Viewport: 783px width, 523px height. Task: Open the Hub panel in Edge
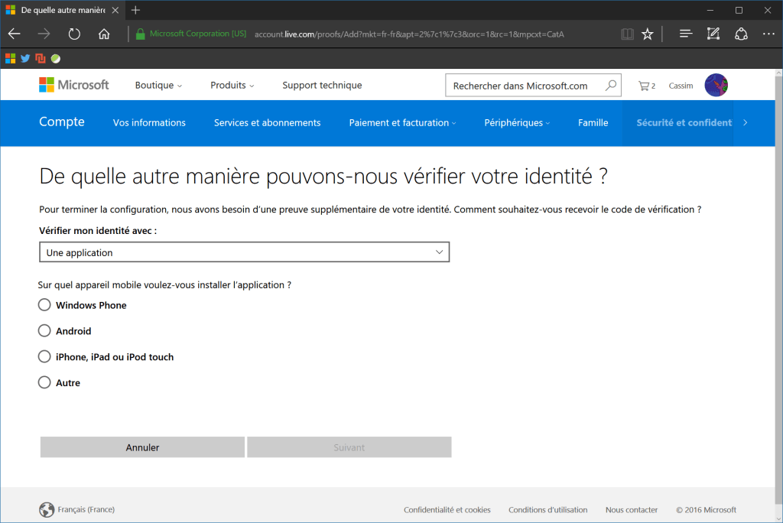[x=686, y=34]
